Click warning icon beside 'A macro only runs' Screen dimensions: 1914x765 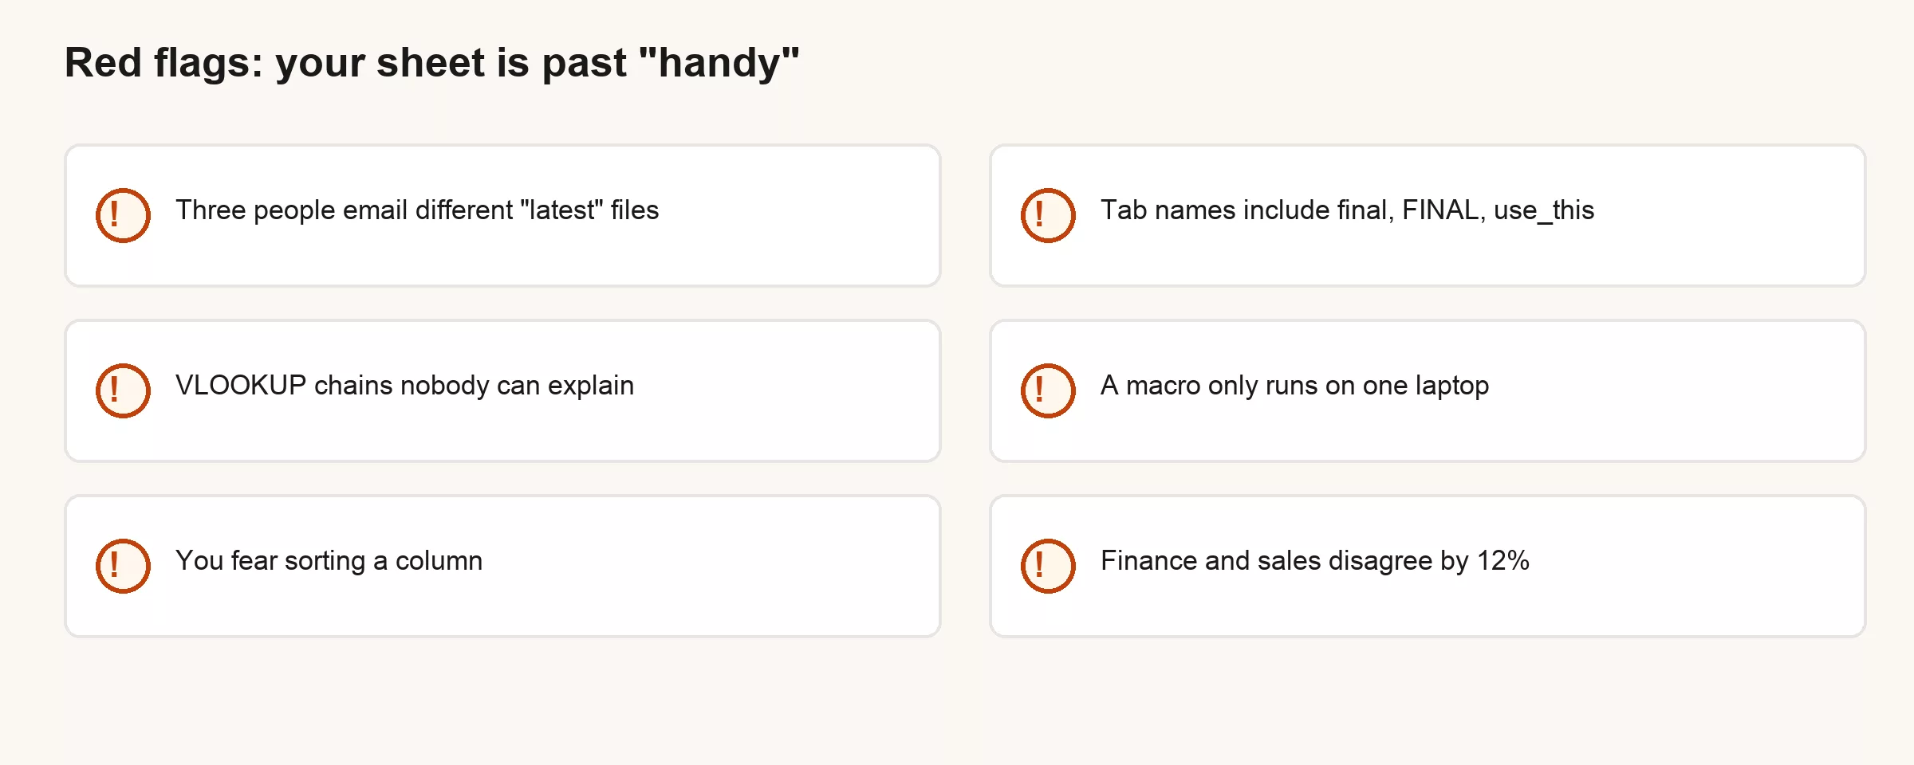pos(1048,390)
